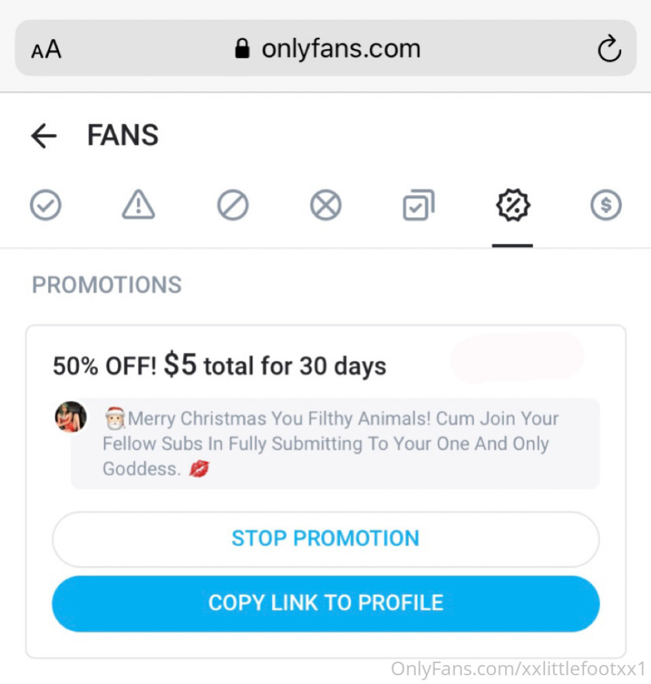Click the PROMOTIONS section label
651x684 pixels.
[106, 285]
